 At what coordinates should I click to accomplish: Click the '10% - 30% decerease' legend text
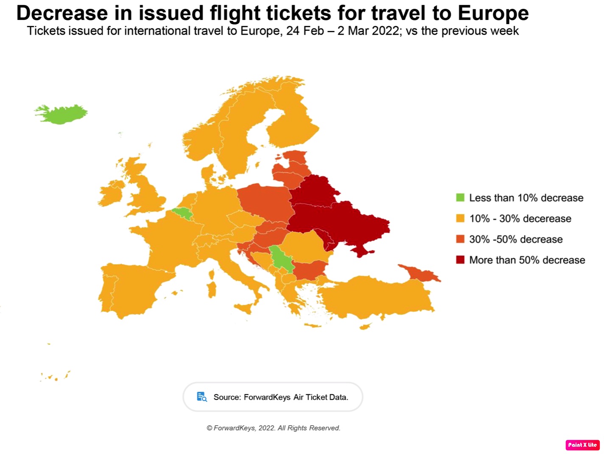click(520, 219)
